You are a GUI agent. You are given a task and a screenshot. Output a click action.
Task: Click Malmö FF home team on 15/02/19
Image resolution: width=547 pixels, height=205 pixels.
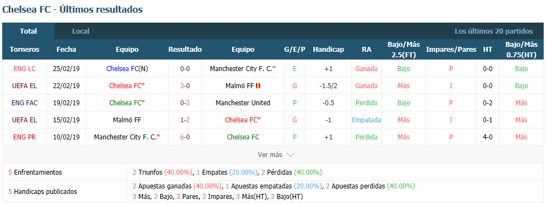pos(127,120)
